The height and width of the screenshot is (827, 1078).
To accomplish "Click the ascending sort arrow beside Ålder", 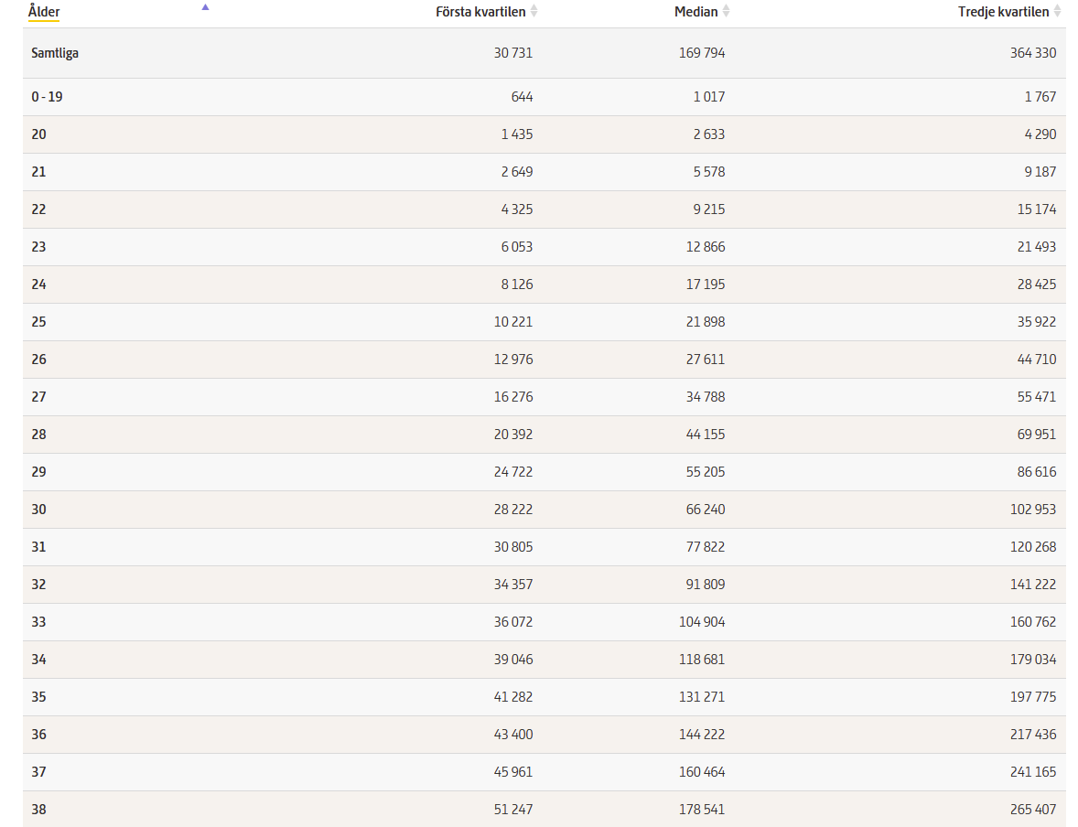I will tap(205, 7).
